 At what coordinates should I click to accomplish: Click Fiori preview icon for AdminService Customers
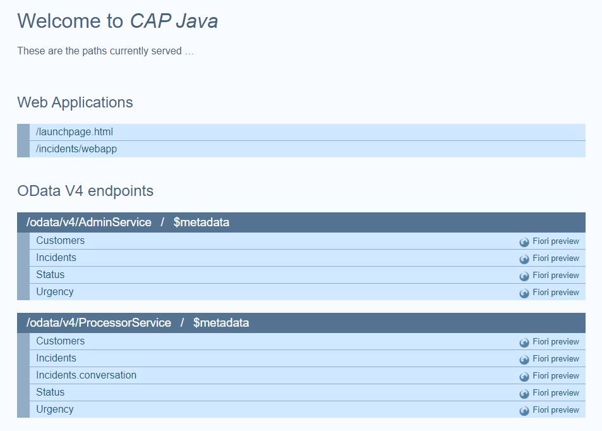point(524,242)
